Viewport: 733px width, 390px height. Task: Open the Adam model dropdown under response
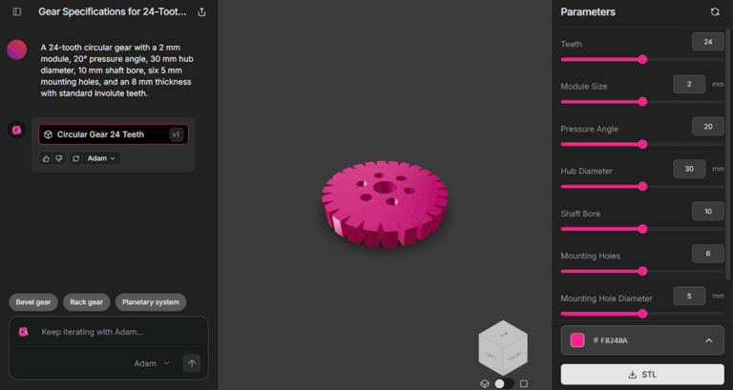click(x=101, y=158)
